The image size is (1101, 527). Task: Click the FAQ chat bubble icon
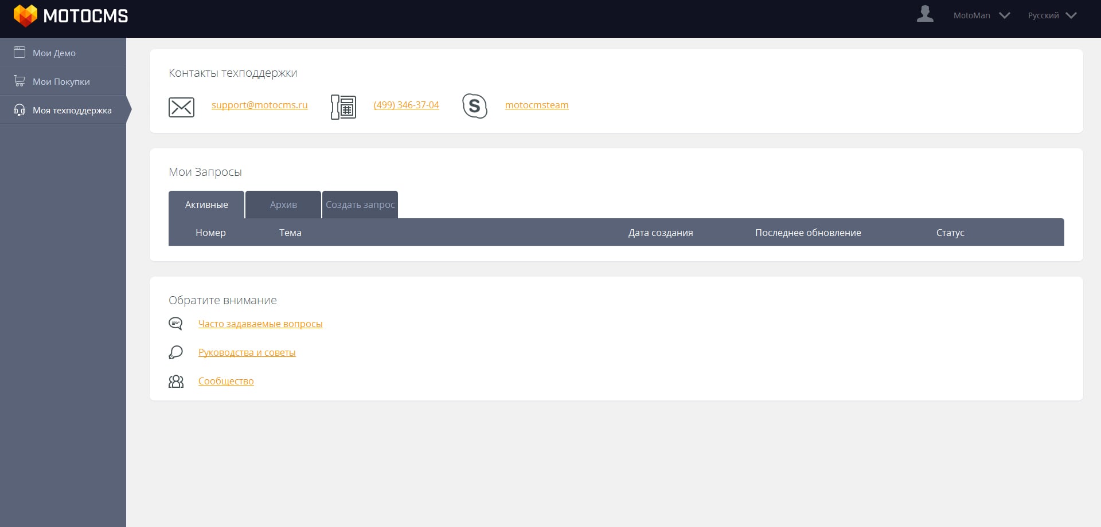coord(175,324)
